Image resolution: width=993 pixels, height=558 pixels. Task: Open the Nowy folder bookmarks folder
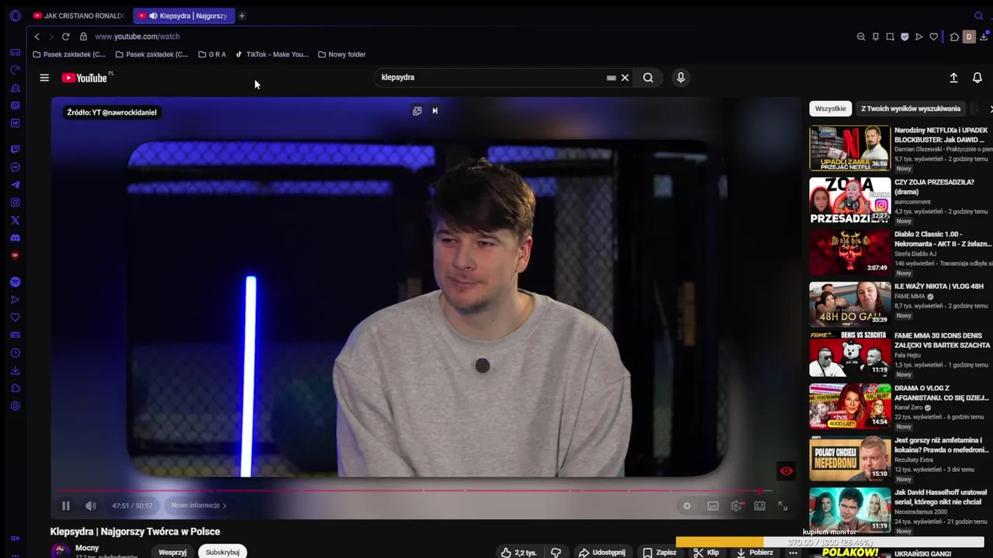(x=341, y=54)
